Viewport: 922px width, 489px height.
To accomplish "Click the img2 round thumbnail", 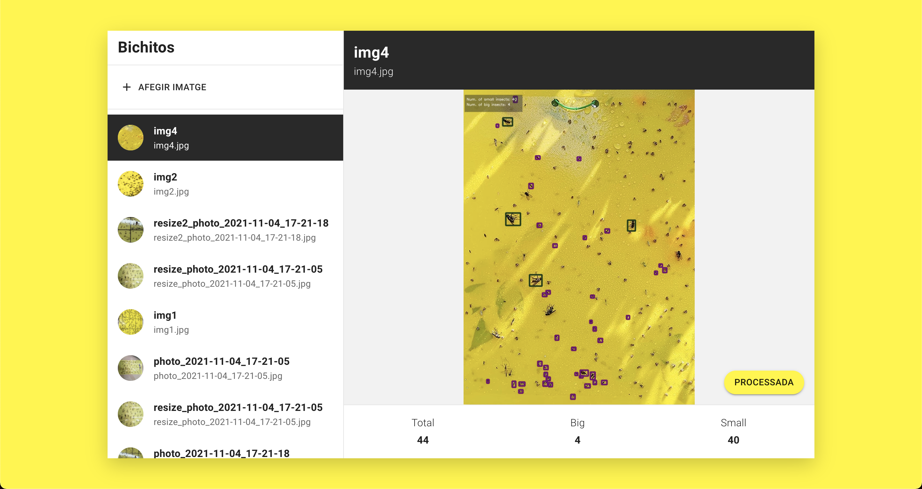I will tap(130, 184).
